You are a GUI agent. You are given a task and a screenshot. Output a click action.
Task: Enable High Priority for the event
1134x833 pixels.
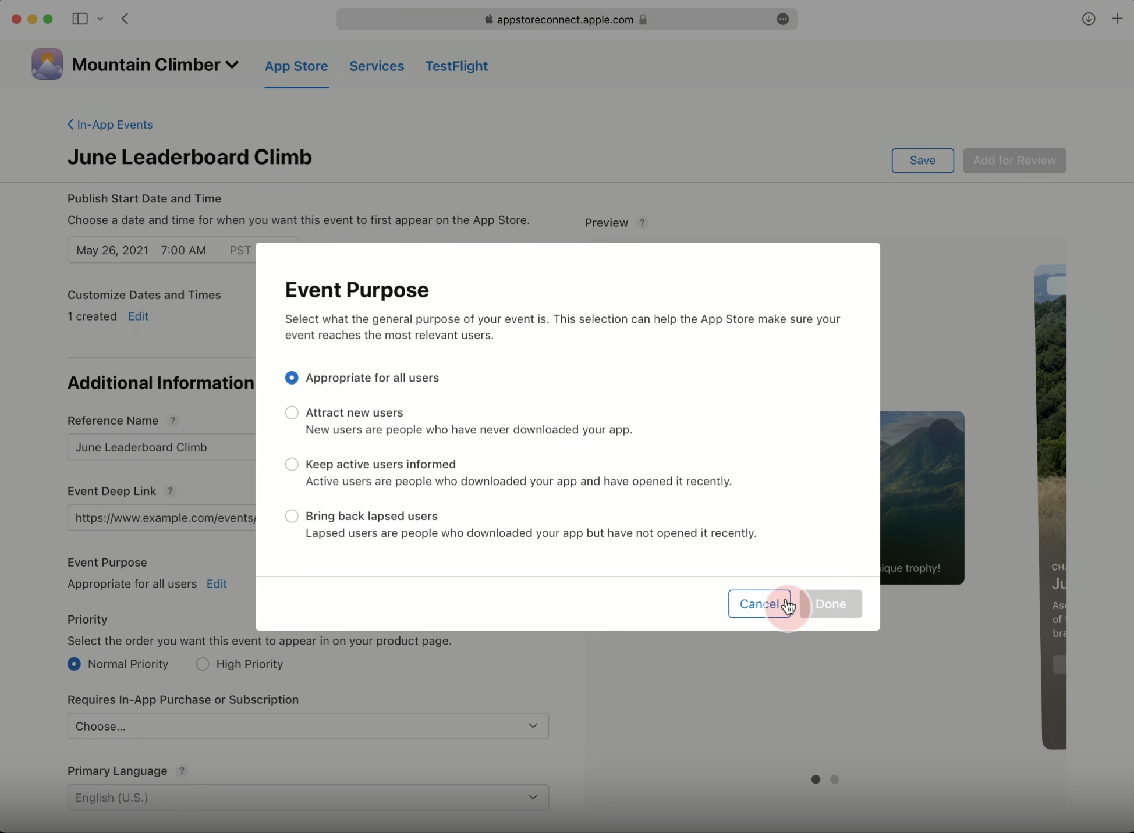coord(202,664)
